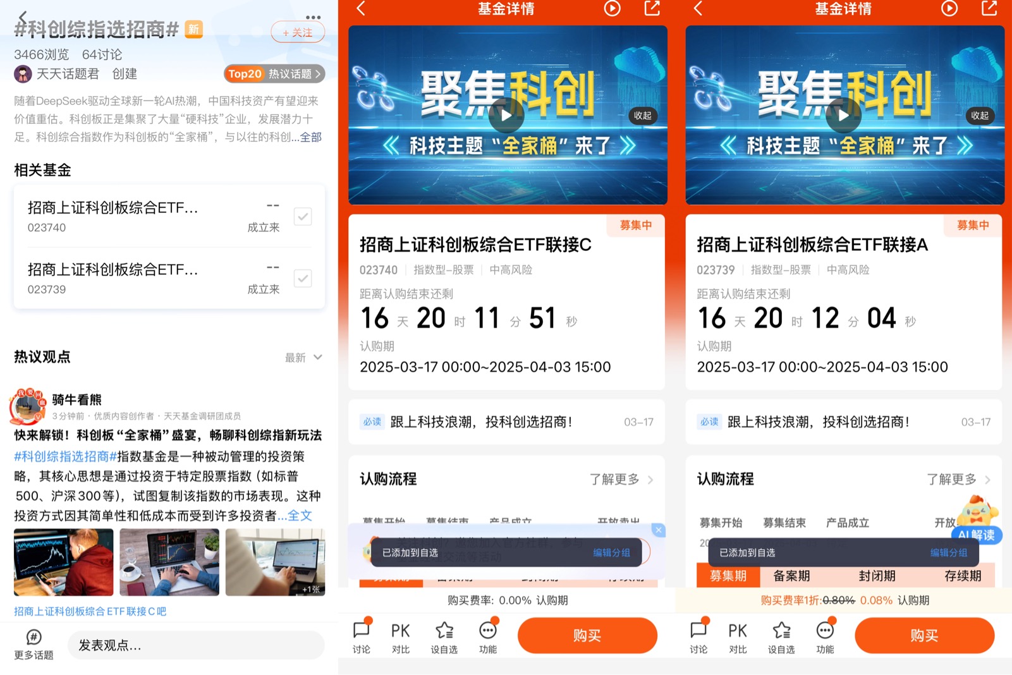Click 募集中 status tag on 联接C card
The height and width of the screenshot is (675, 1012).
(635, 226)
